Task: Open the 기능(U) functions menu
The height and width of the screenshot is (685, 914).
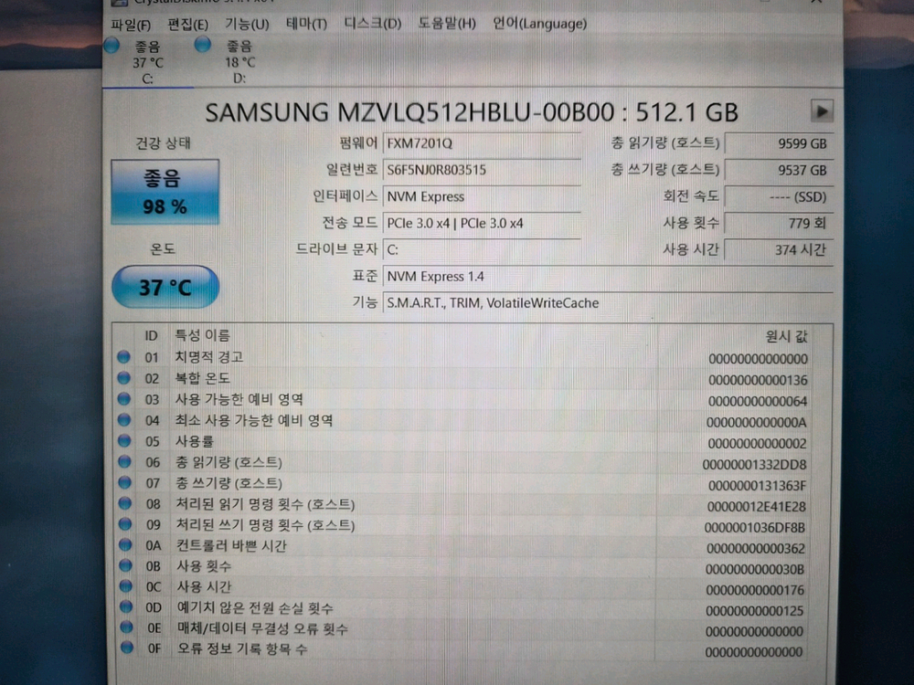Action: tap(246, 25)
